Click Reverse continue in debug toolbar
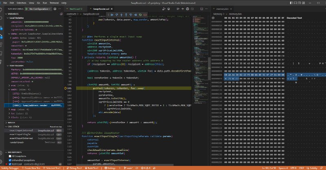The width and height of the screenshot is (326, 170). (136, 15)
